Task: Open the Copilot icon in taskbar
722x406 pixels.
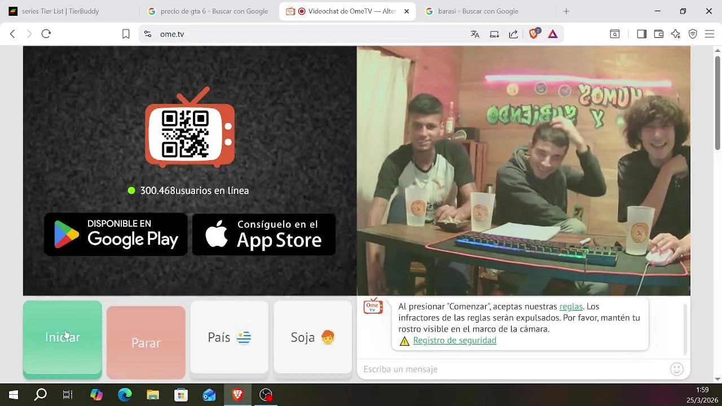Action: [96, 395]
